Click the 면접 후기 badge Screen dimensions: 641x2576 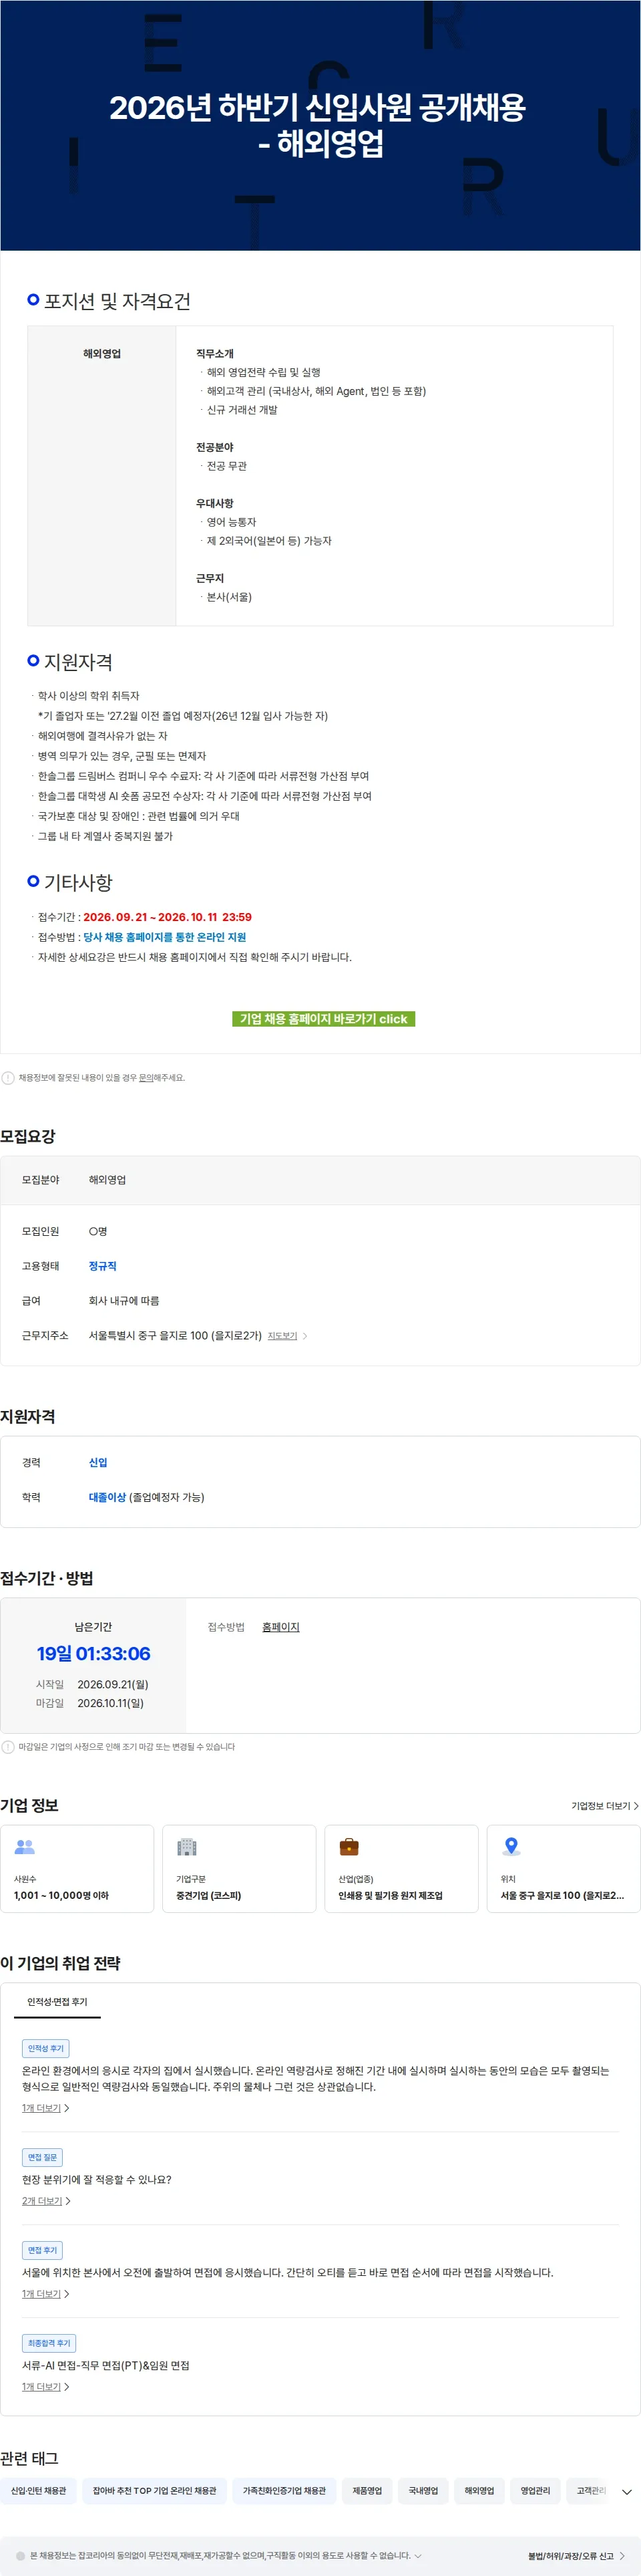click(42, 2250)
